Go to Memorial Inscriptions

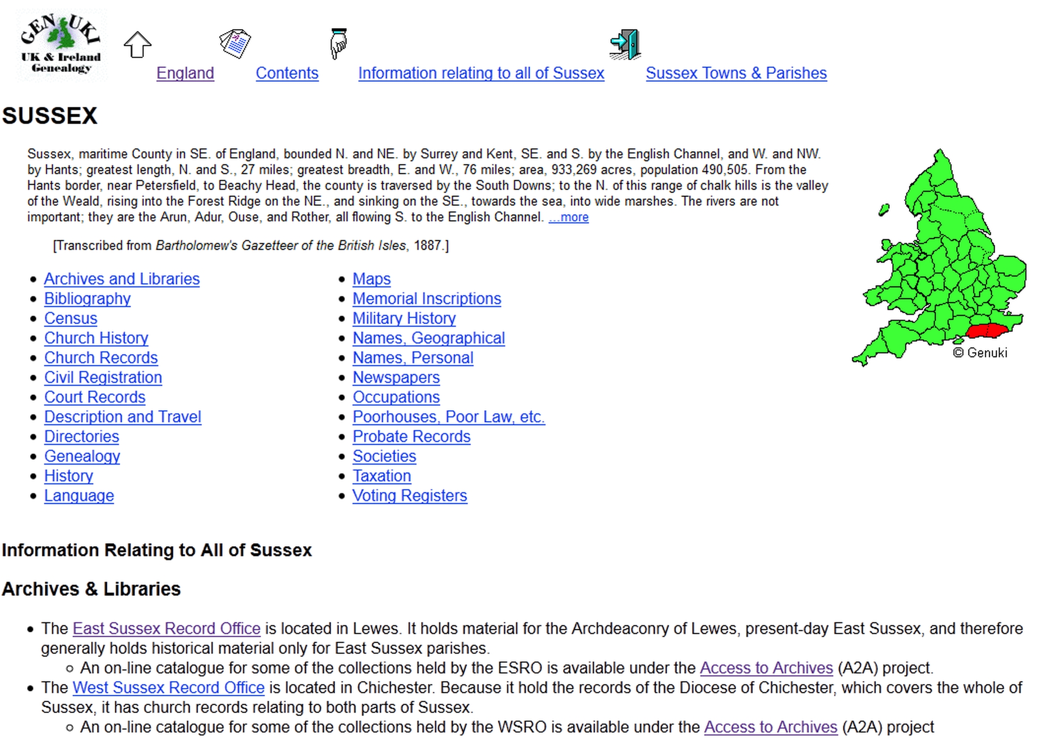pos(426,299)
